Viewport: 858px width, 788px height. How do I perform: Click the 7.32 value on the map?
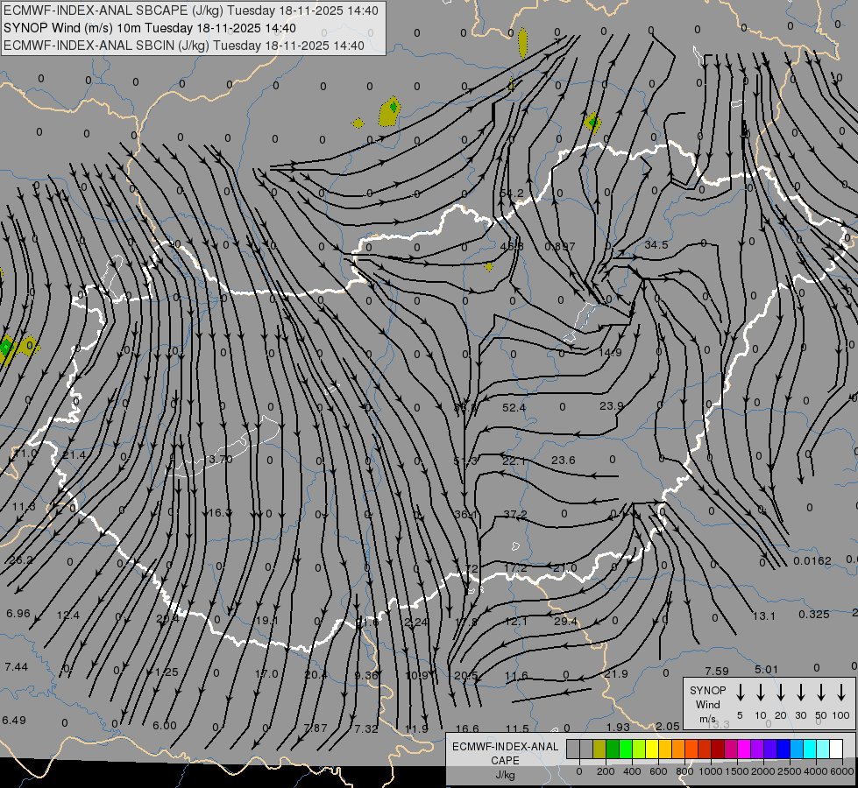(366, 729)
